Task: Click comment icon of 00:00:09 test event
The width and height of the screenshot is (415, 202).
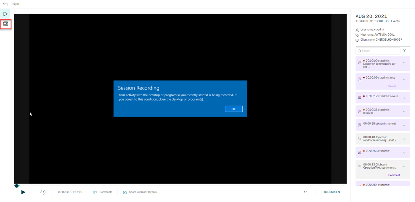Action: coord(359,79)
